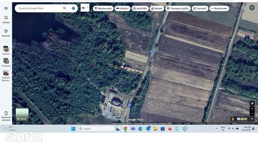Open the clock showing 3:46 PM

pyautogui.click(x=246, y=129)
